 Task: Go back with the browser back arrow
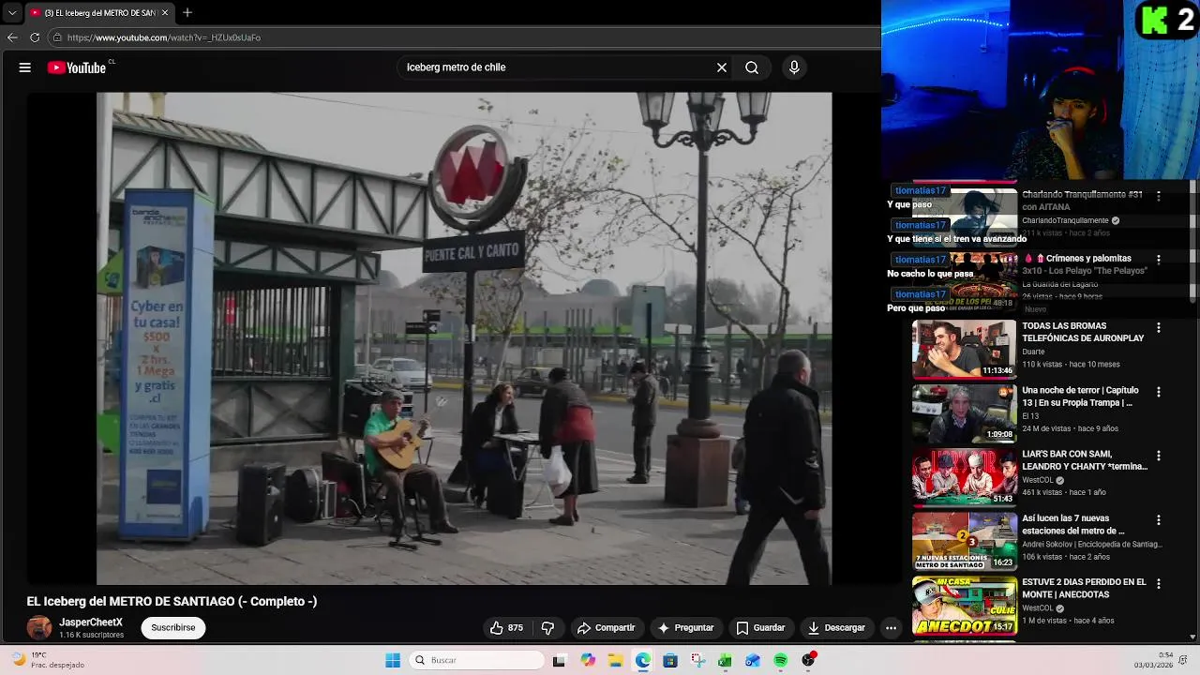[x=12, y=37]
